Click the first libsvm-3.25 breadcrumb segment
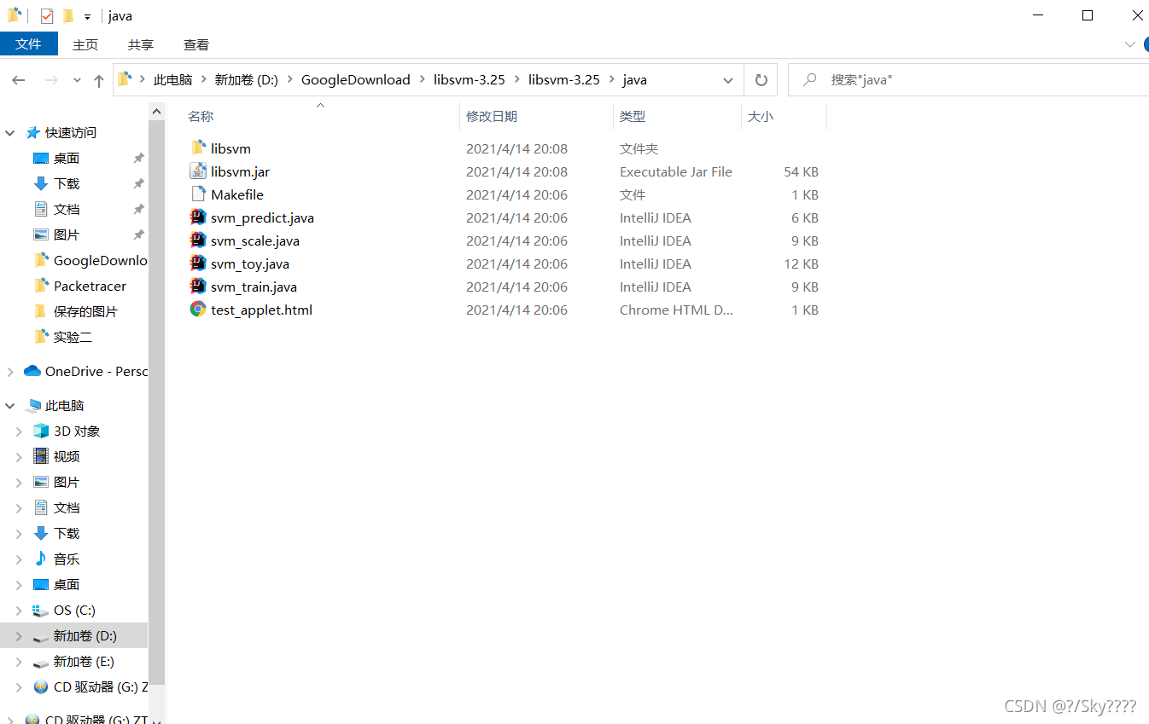This screenshot has height=724, width=1149. (x=470, y=80)
